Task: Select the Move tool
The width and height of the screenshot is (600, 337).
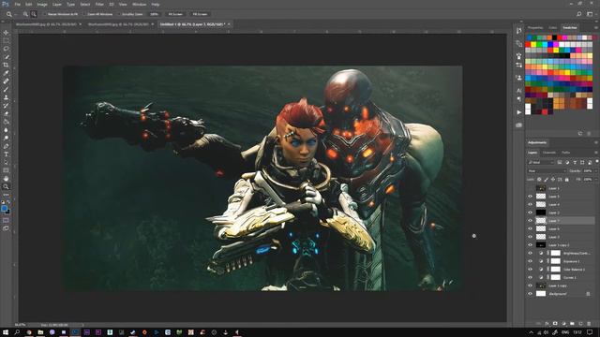Action: 6,33
